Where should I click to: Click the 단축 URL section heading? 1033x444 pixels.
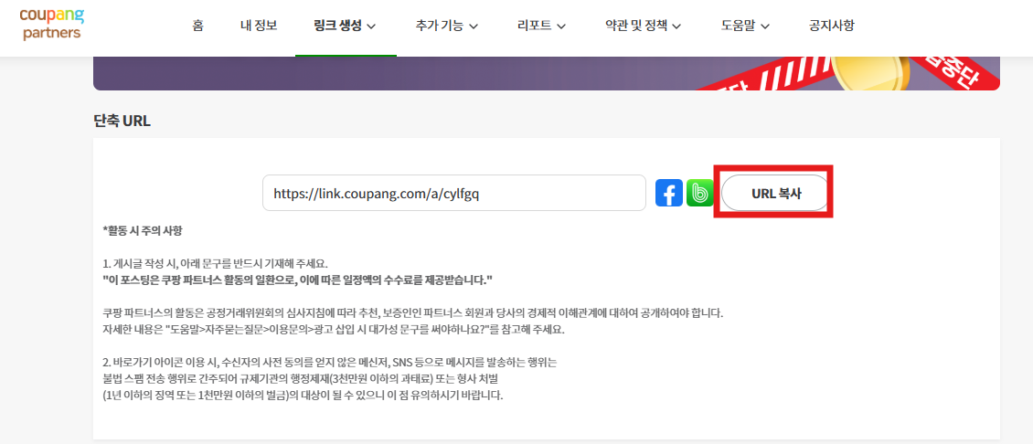click(122, 122)
